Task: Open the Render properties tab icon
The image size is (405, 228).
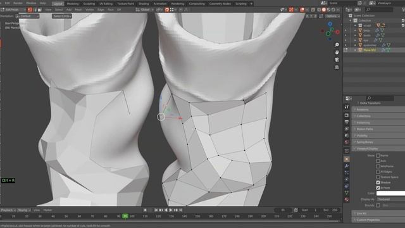Action: click(347, 115)
